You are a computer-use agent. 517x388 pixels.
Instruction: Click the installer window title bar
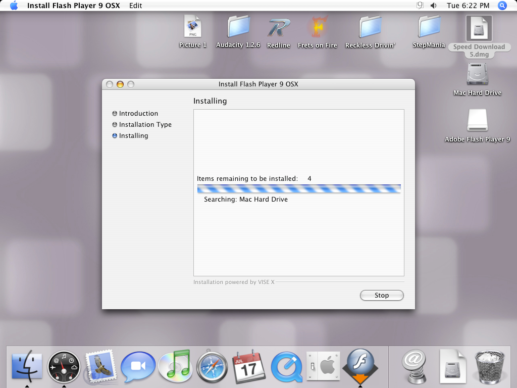click(x=258, y=84)
